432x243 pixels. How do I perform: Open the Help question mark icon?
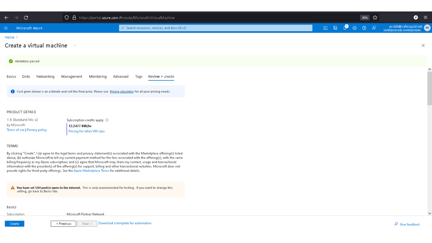[364, 28]
